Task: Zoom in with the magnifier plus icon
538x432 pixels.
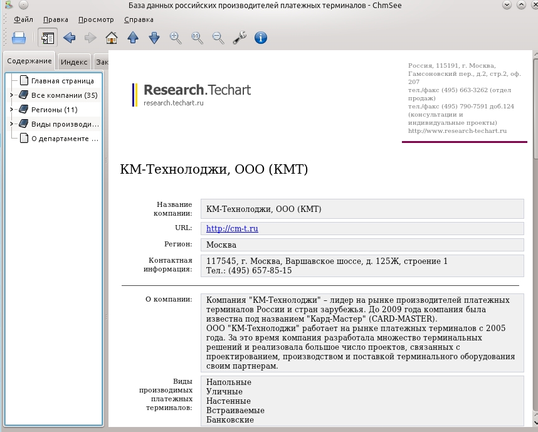Action: pos(176,38)
